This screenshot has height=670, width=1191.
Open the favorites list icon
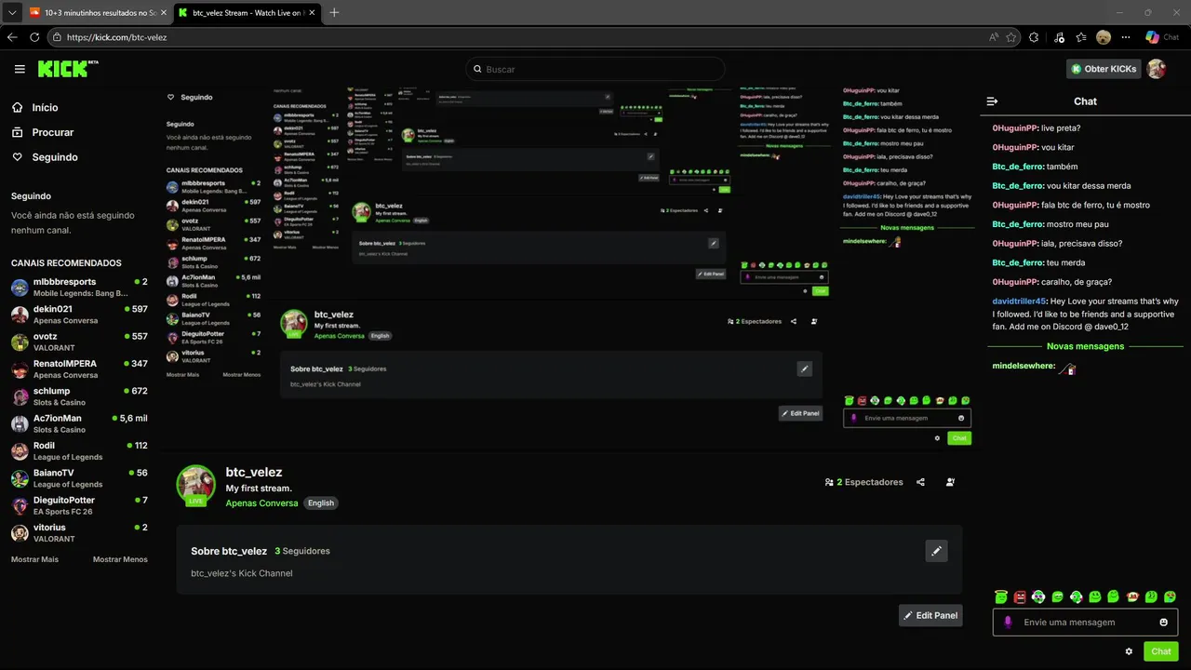1081,37
